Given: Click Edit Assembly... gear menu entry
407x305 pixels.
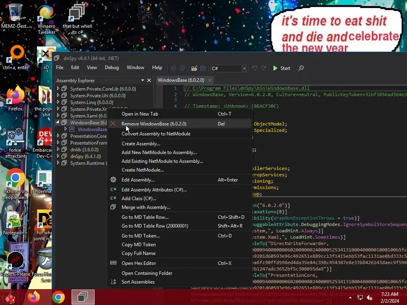Looking at the screenshot, I should (x=180, y=180).
